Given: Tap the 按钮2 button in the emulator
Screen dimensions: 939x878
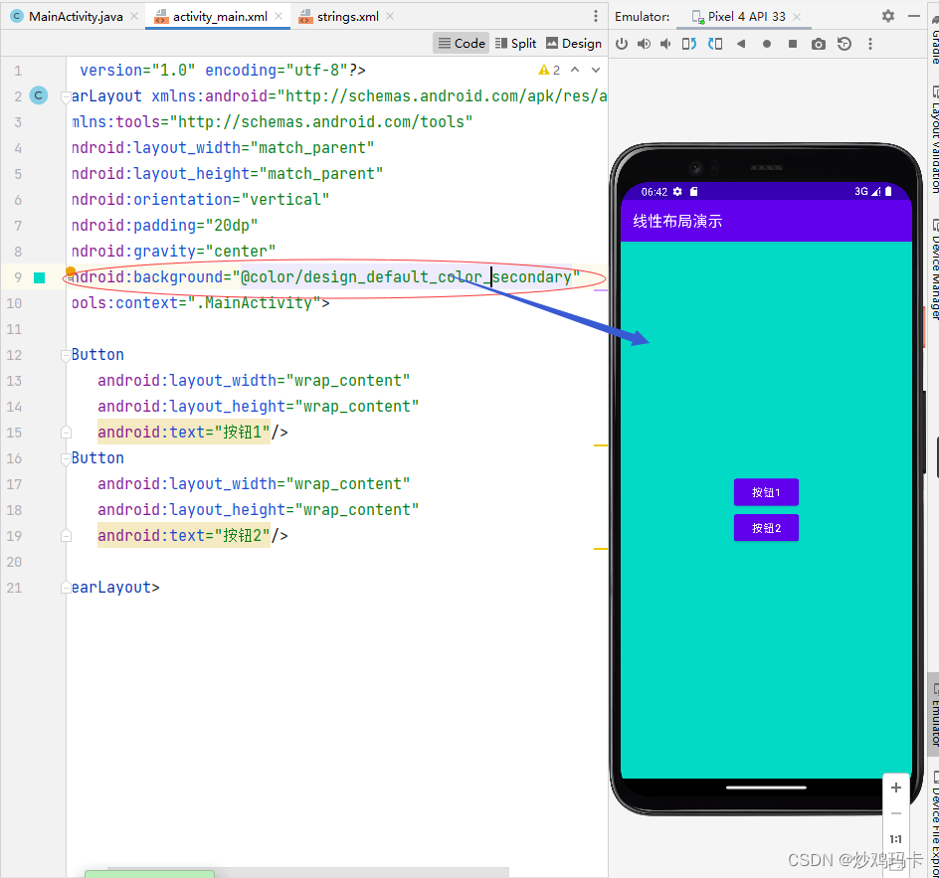Looking at the screenshot, I should click(766, 528).
